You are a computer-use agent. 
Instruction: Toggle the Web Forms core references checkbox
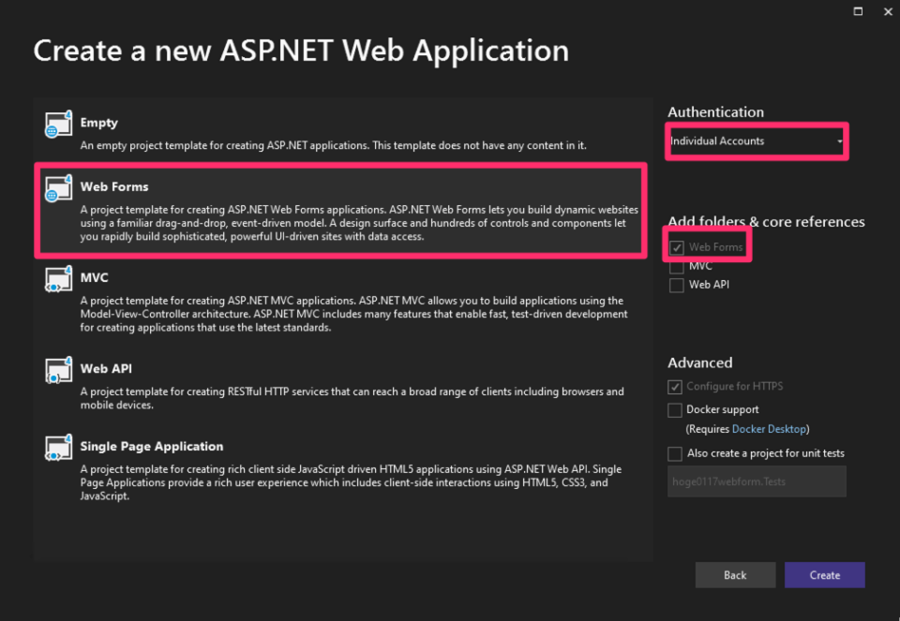[x=677, y=247]
